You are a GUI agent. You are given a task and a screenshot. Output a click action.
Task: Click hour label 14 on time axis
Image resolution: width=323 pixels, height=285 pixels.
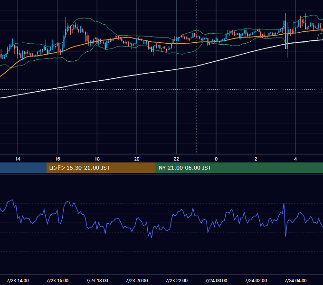pos(18,159)
